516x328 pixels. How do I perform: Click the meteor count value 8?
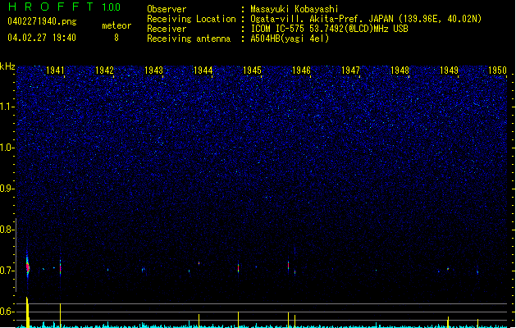point(116,38)
